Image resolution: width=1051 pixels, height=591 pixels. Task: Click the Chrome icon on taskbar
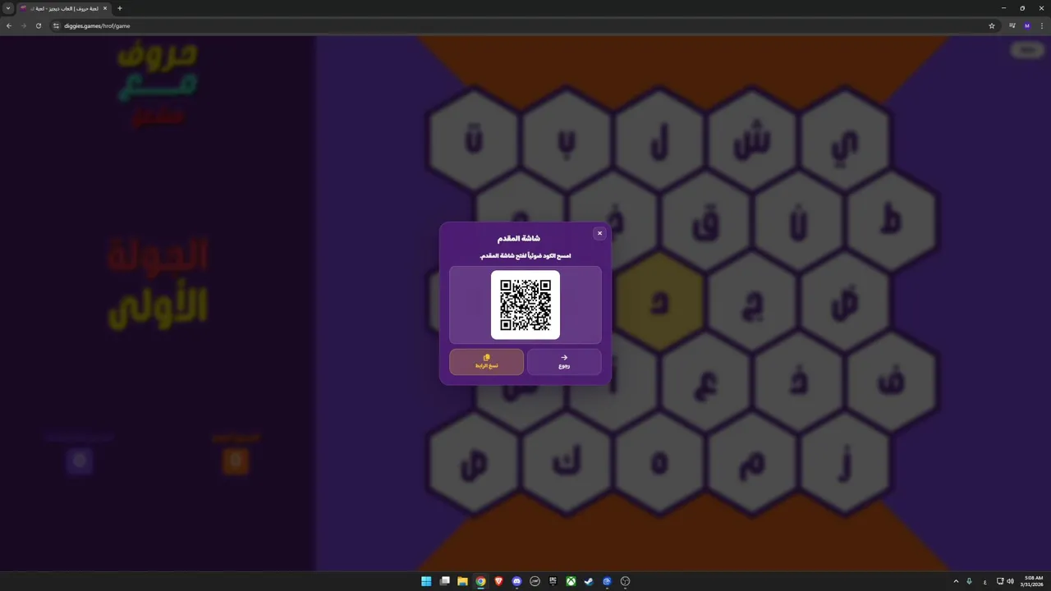[480, 581]
